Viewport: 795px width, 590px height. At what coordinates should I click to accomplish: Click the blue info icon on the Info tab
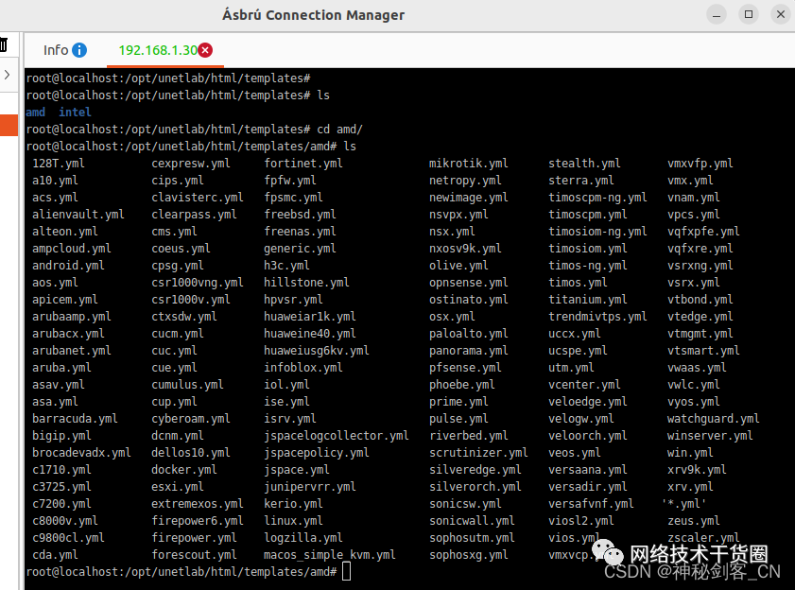(x=79, y=50)
